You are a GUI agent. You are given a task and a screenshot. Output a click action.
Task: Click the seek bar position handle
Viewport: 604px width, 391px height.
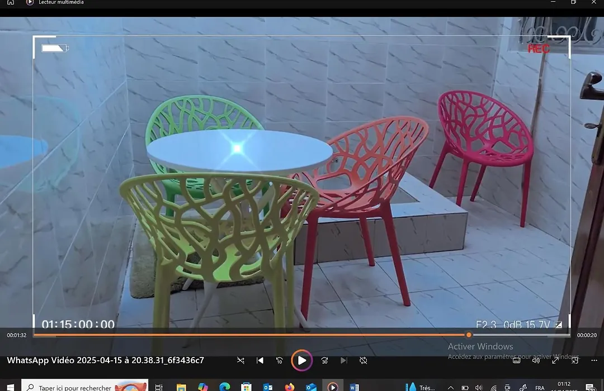pos(469,335)
